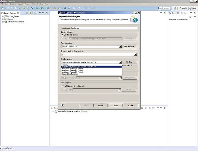Image resolution: width=198 pixels, height=151 pixels.
Task: Switch to the Outline tab
Action: pyautogui.click(x=174, y=13)
